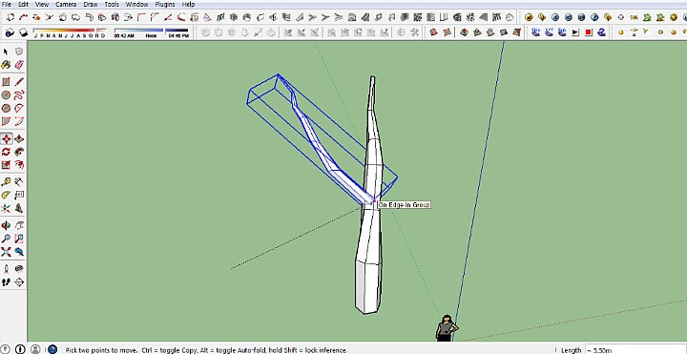
Task: Select the Zoom Window tool
Action: point(19,239)
